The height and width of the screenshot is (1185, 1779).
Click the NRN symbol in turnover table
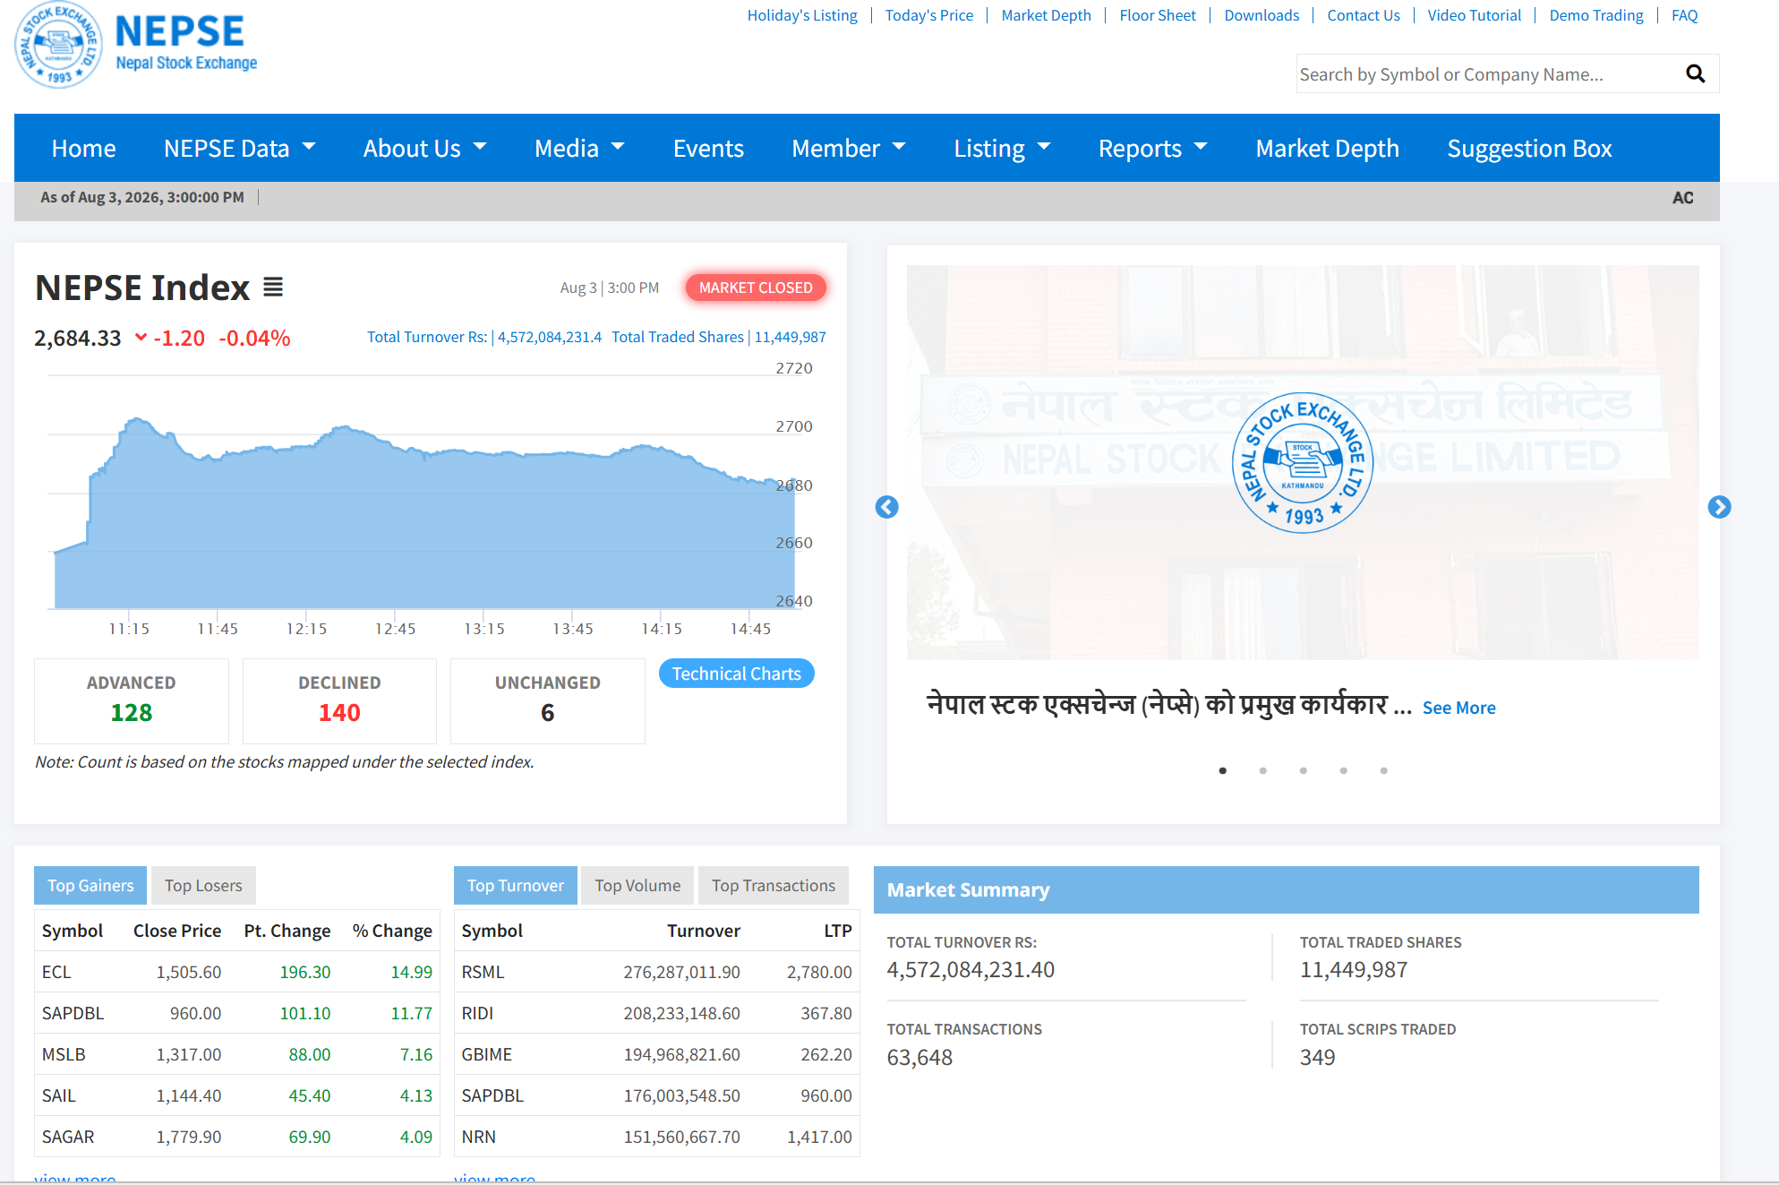point(478,1137)
